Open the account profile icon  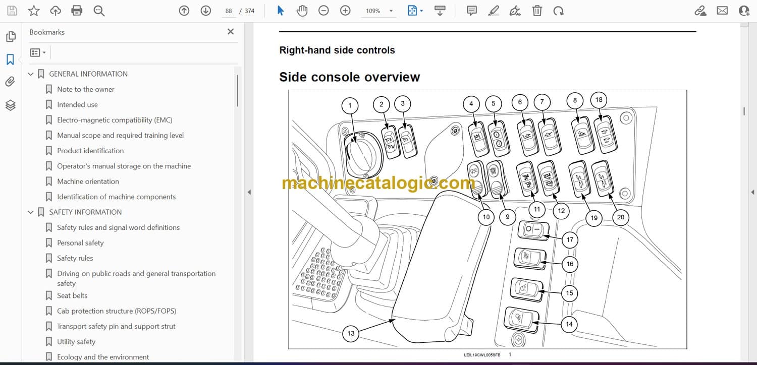744,11
